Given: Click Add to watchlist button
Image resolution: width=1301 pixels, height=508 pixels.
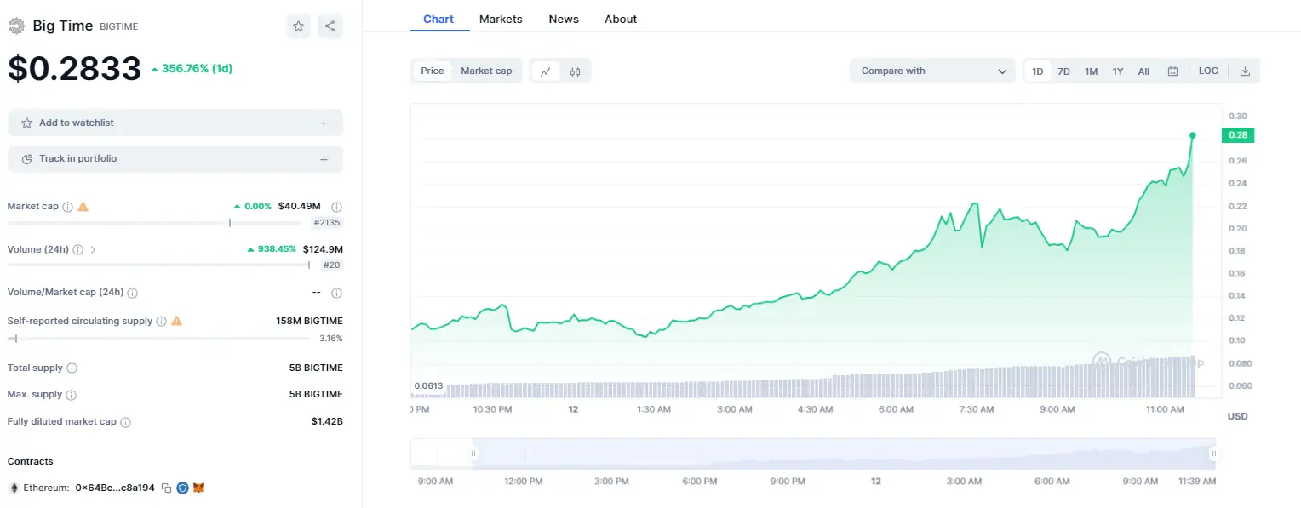Looking at the screenshot, I should tap(175, 123).
